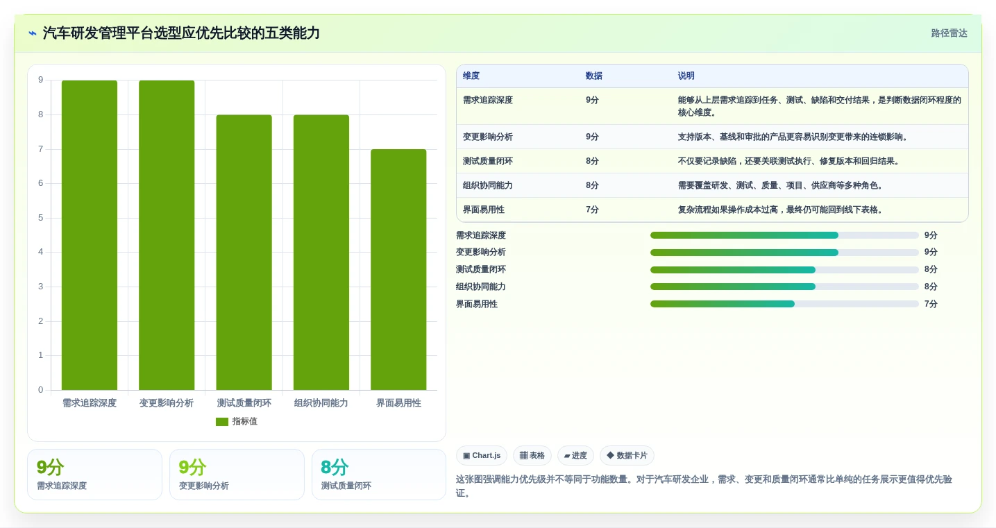Click x-axis label 组织协同能力
The height and width of the screenshot is (528, 996).
(x=321, y=403)
